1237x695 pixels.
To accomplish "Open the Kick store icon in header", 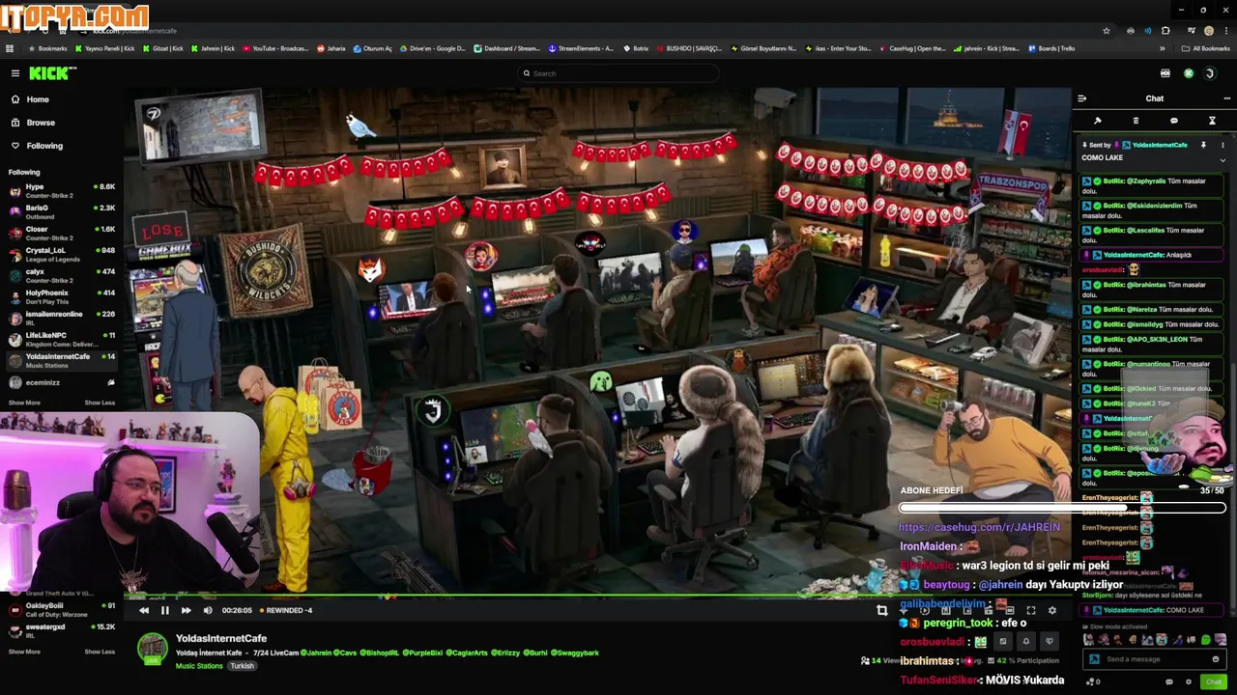I will [1165, 73].
